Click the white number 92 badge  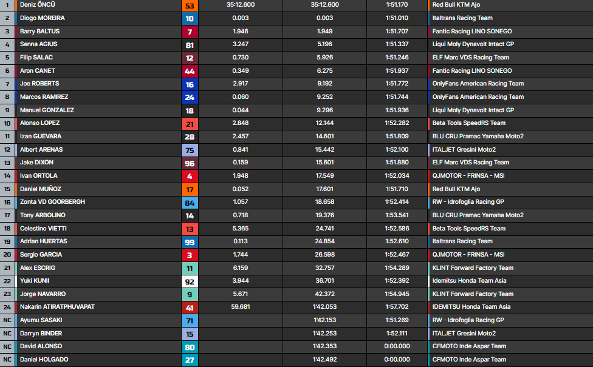click(x=190, y=281)
